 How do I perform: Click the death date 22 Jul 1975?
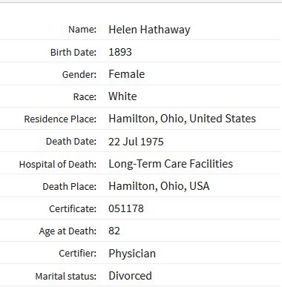pos(136,142)
